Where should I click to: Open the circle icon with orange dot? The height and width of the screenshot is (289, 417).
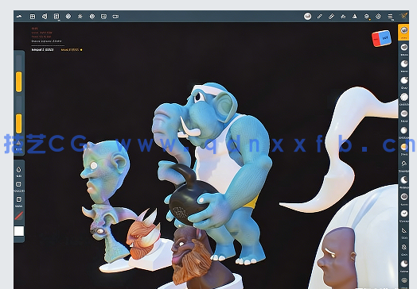[367, 17]
